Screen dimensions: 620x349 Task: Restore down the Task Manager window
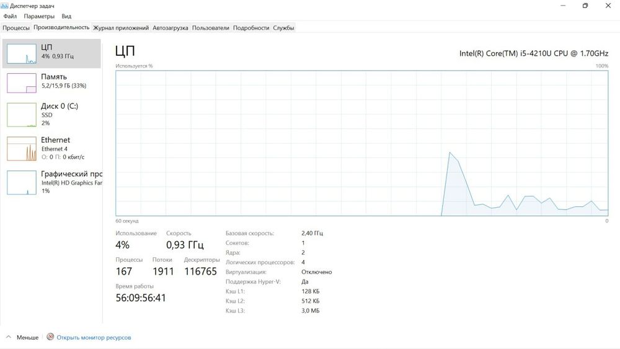[585, 6]
